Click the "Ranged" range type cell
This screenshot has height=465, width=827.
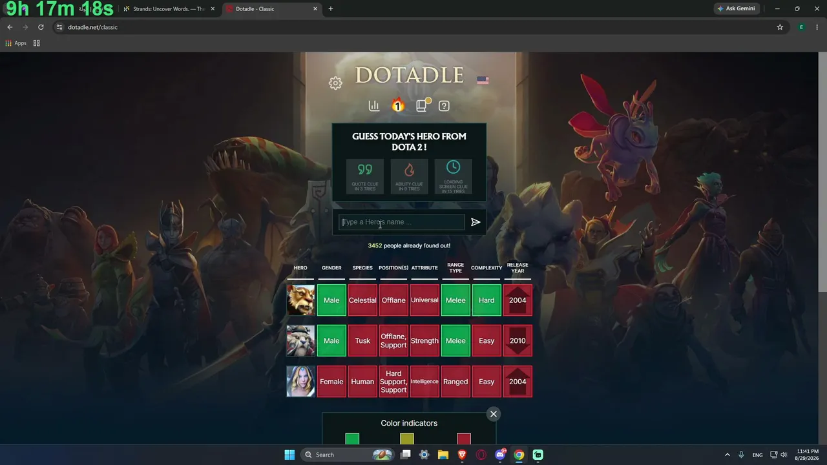(x=455, y=382)
